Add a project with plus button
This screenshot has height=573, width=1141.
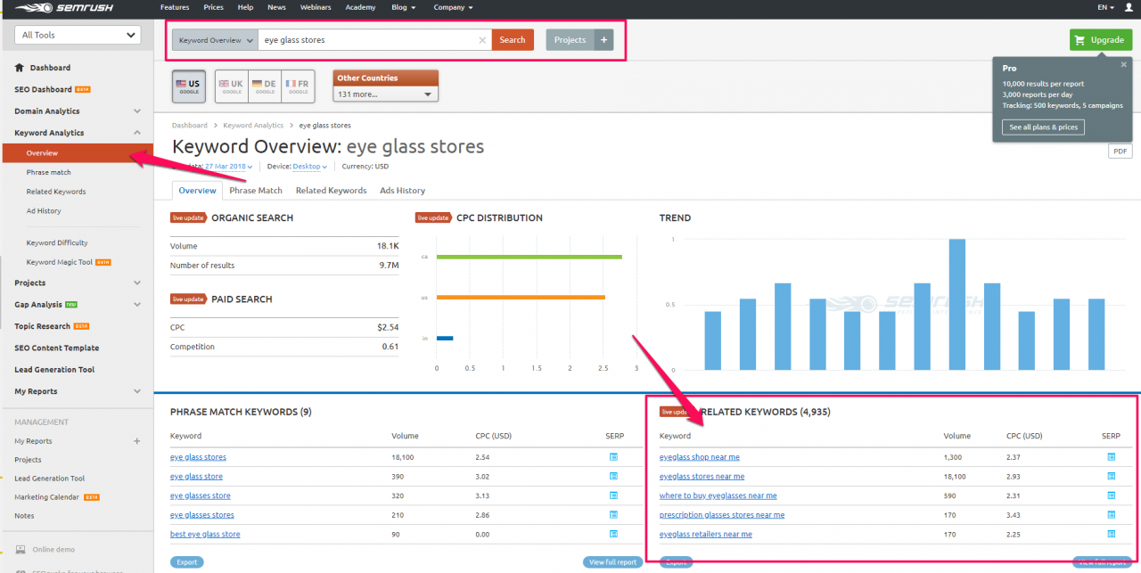603,40
